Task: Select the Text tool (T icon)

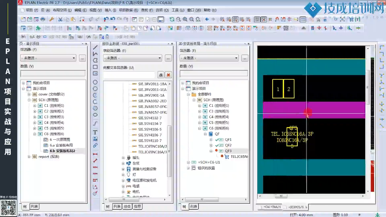Action: point(95,132)
